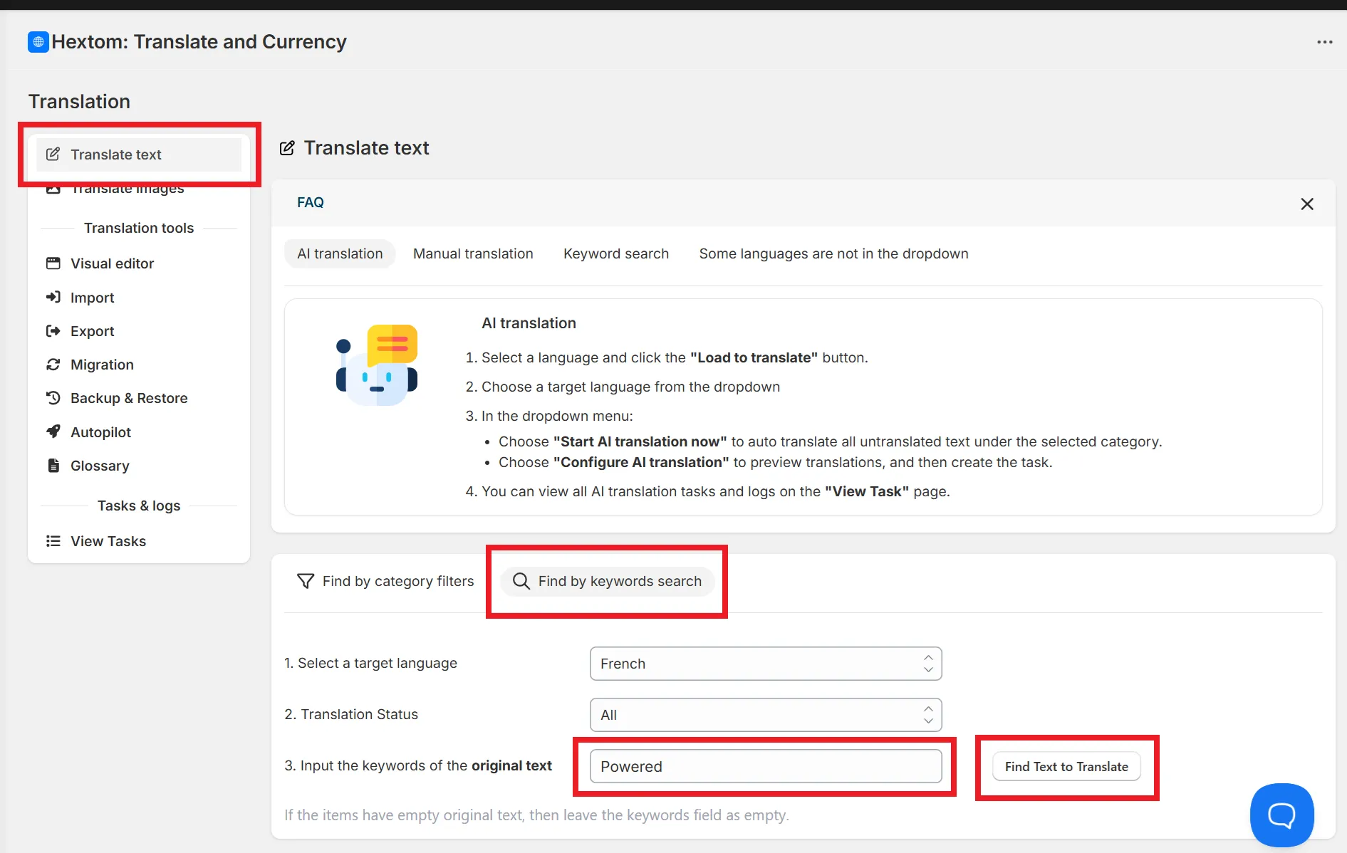Viewport: 1347px width, 853px height.
Task: Click the empty original text hint line
Action: pos(536,815)
